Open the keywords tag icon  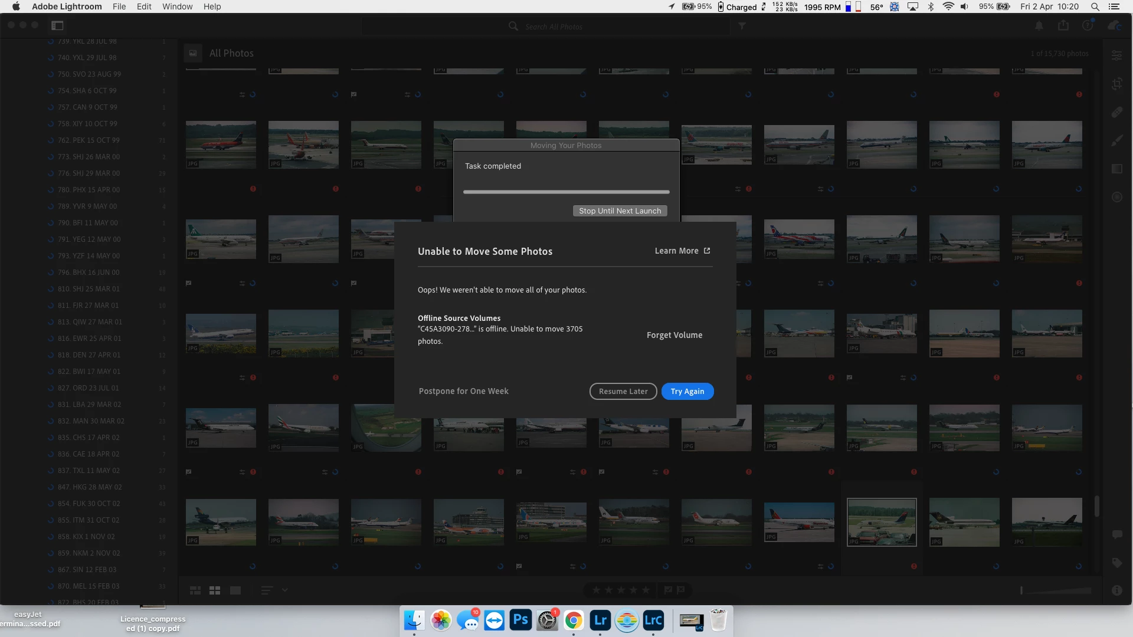1116,563
